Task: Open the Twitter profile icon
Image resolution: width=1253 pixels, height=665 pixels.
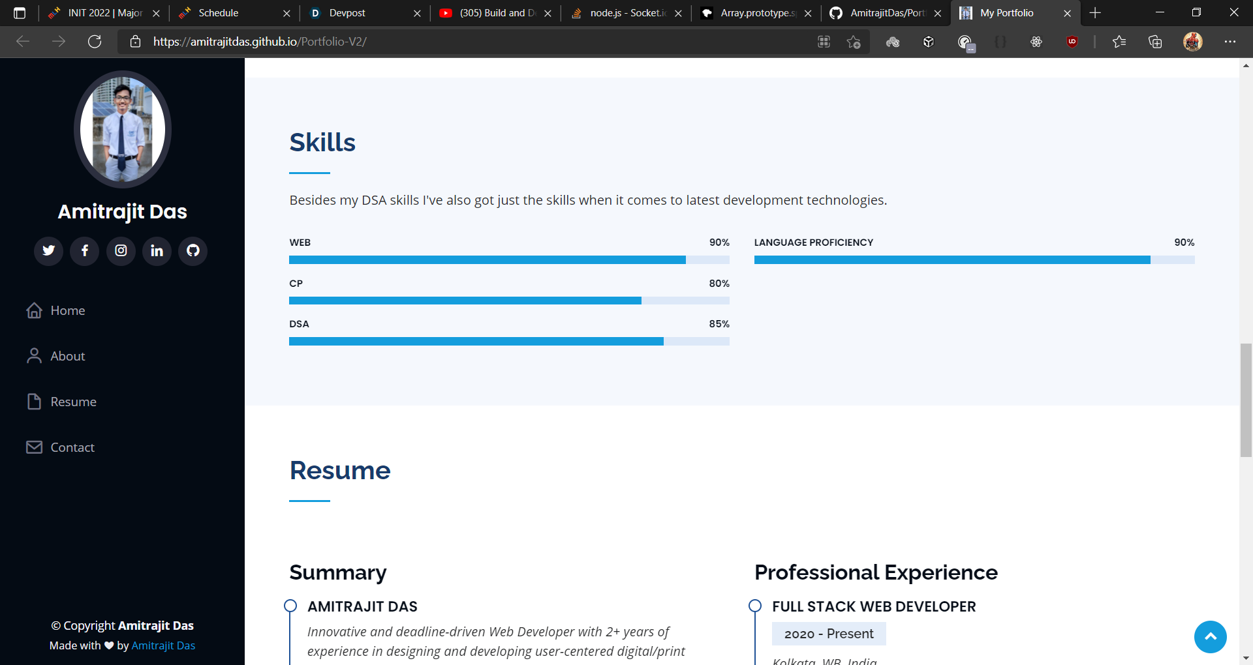Action: click(x=49, y=250)
